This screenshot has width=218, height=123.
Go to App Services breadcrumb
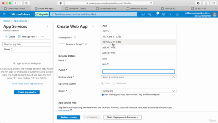(20, 21)
